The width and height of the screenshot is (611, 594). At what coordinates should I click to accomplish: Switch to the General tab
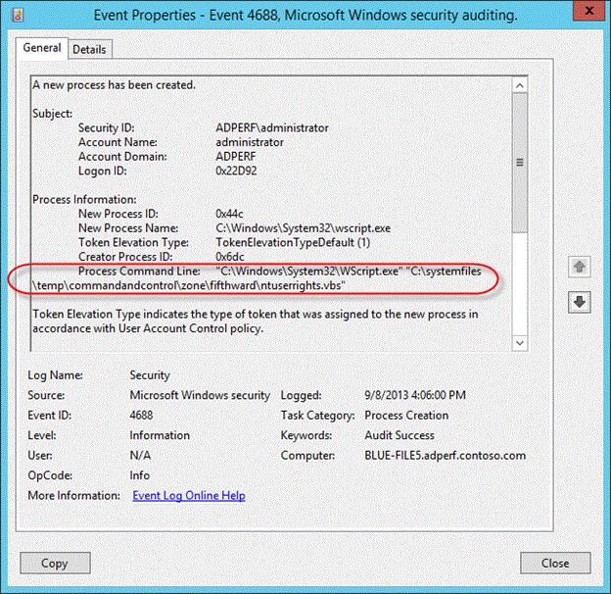[42, 48]
